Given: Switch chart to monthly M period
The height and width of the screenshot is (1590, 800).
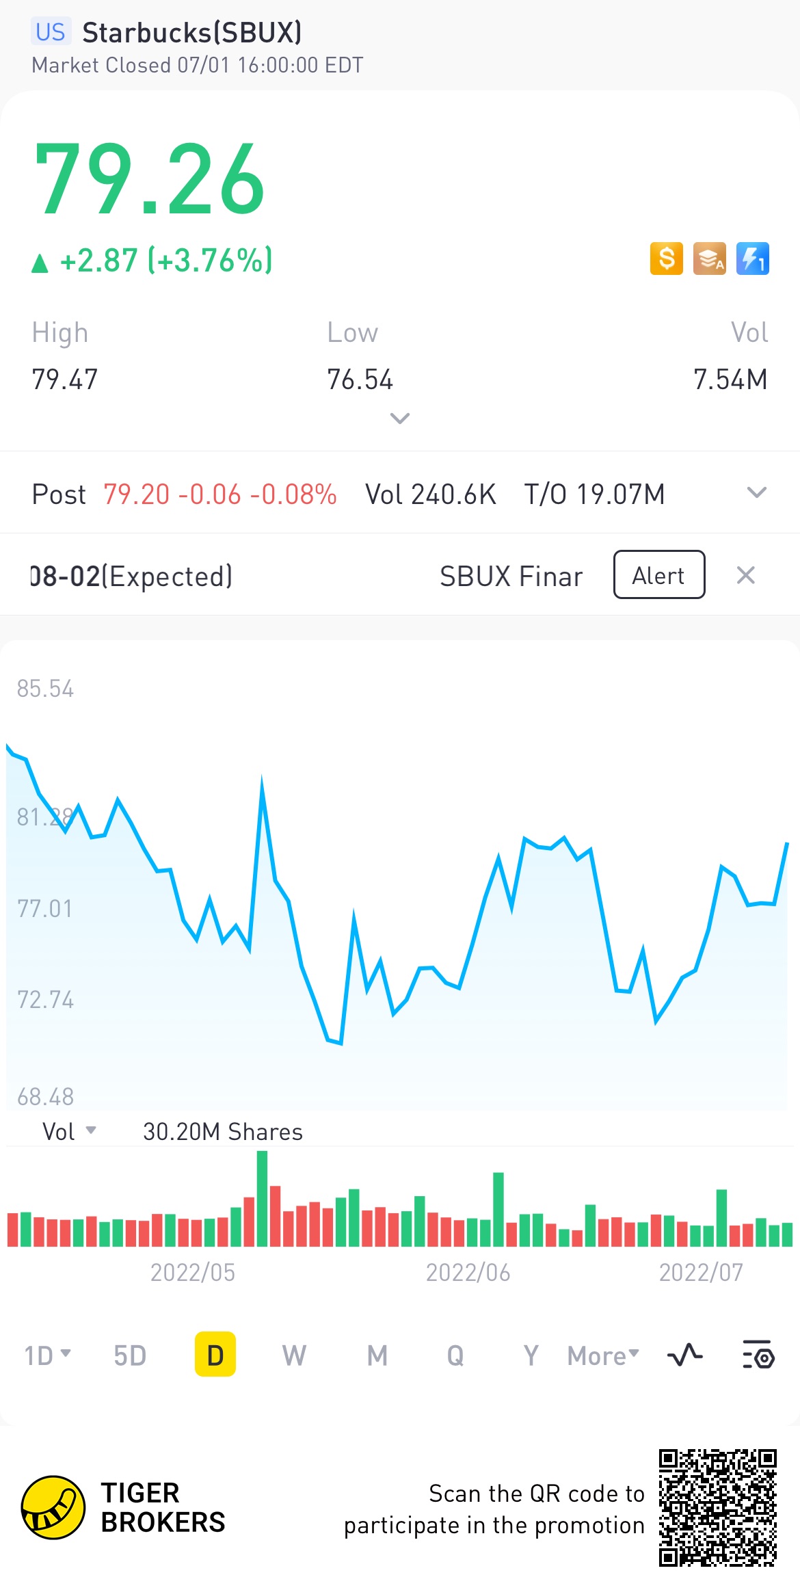Looking at the screenshot, I should pyautogui.click(x=377, y=1355).
